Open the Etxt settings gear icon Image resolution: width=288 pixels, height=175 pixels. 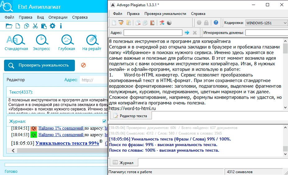(x=53, y=26)
